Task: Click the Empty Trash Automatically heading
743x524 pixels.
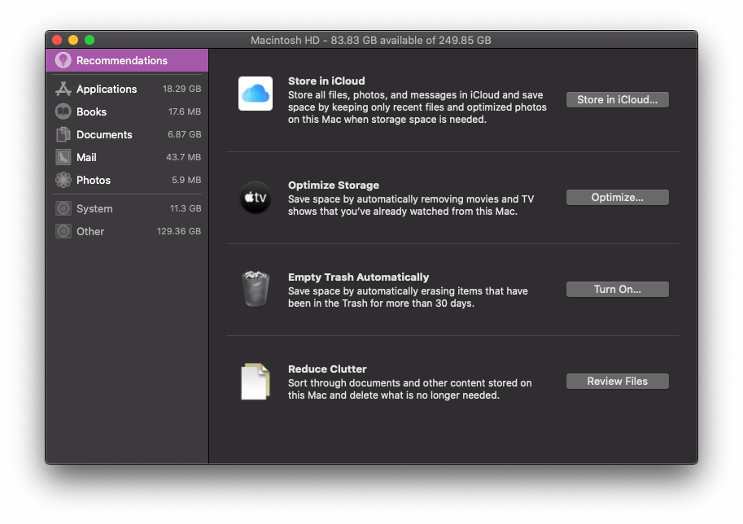Action: (358, 277)
